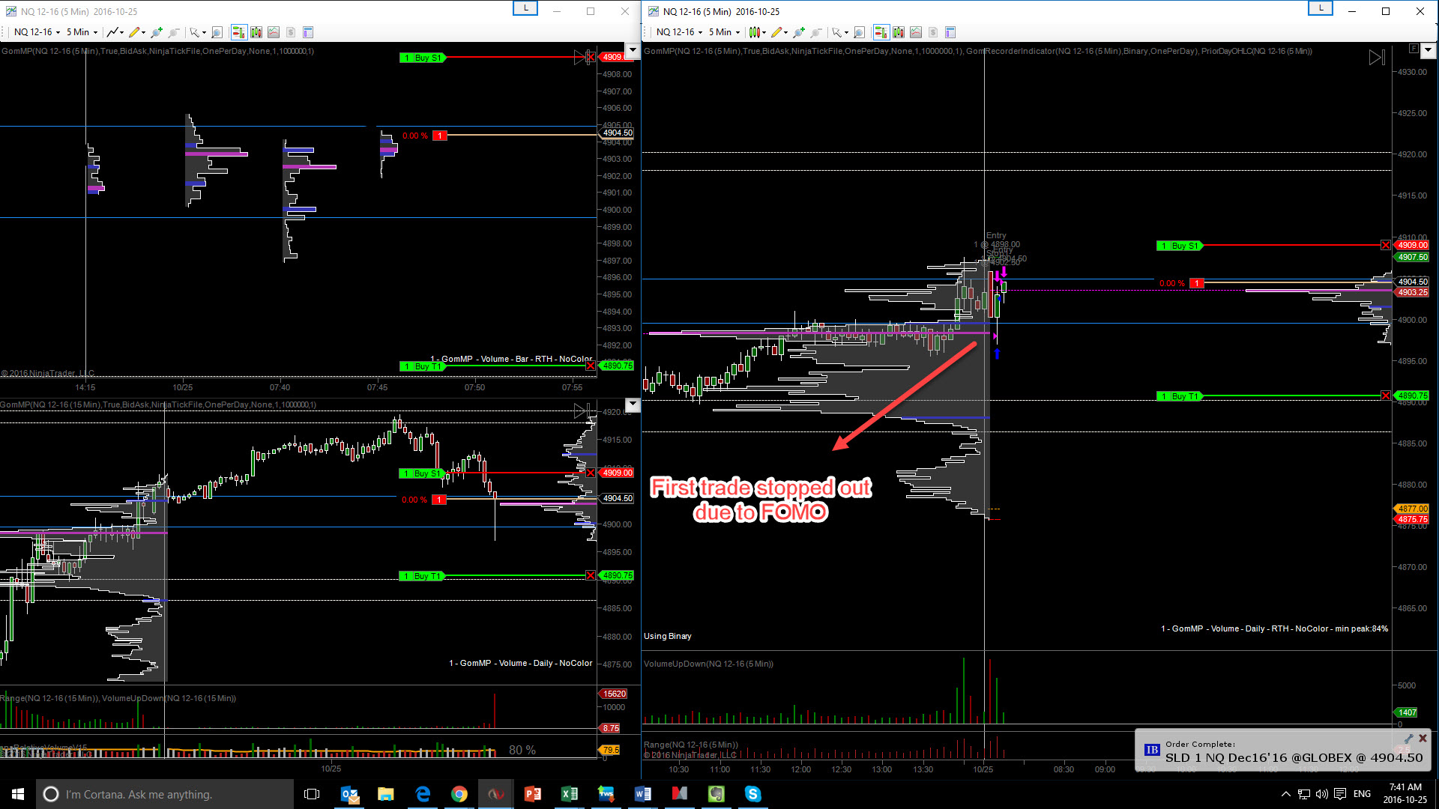Open settings wrench on Order Complete notification

[x=1409, y=738]
